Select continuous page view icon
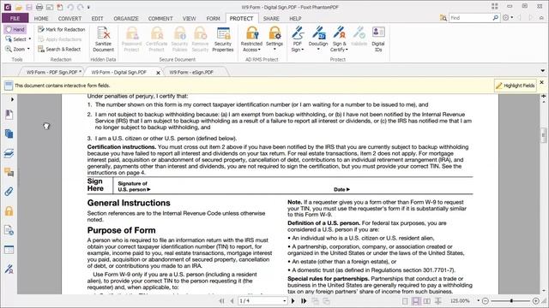The height and width of the screenshot is (308, 549). [x=416, y=300]
